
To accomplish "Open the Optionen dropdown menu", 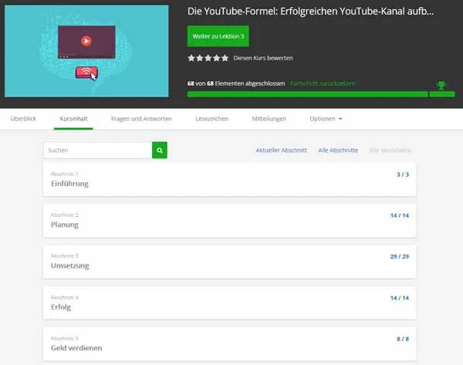I will pos(326,119).
